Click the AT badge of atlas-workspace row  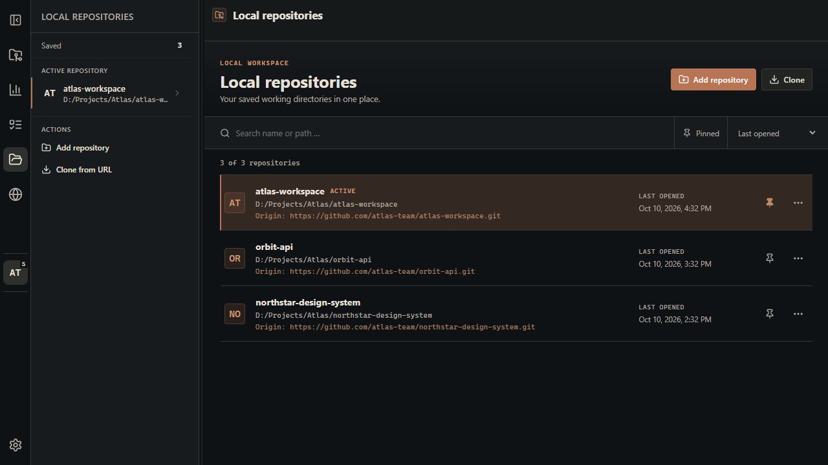point(235,203)
